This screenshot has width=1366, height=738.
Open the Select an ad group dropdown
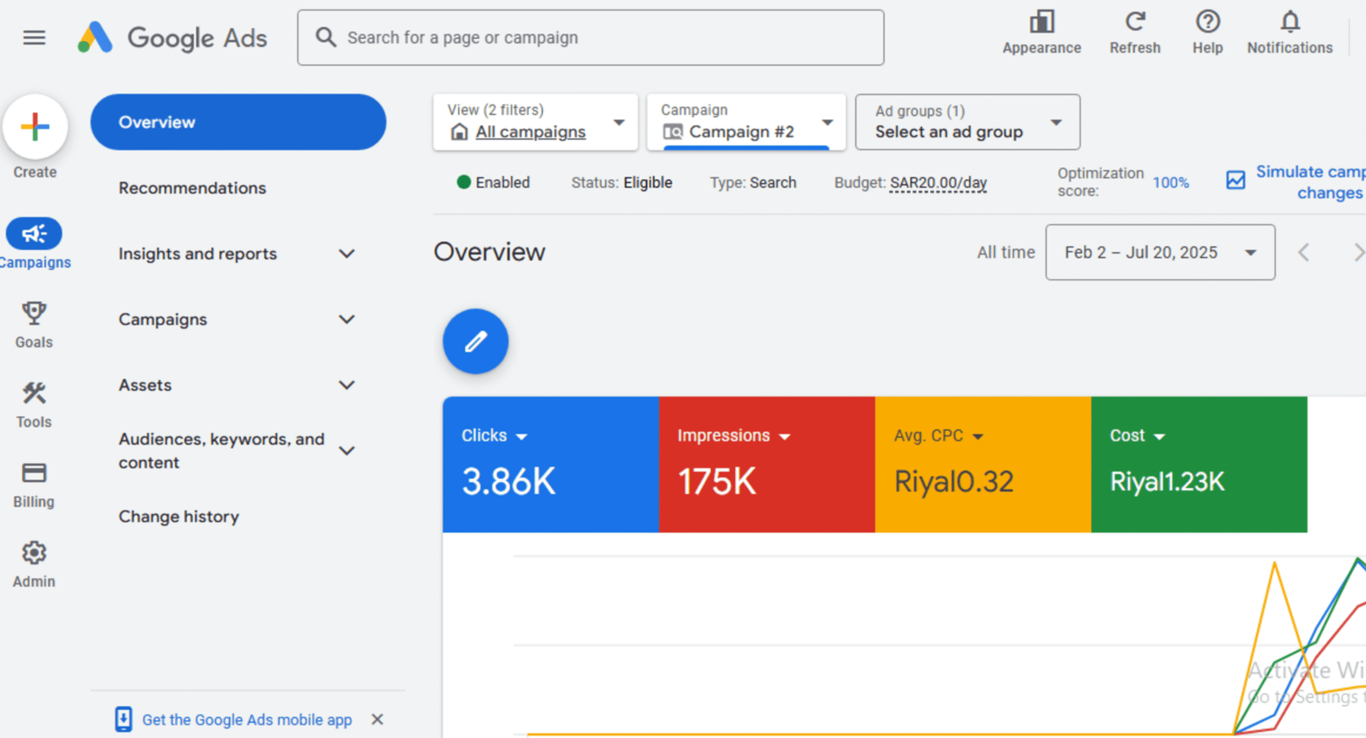(x=967, y=122)
